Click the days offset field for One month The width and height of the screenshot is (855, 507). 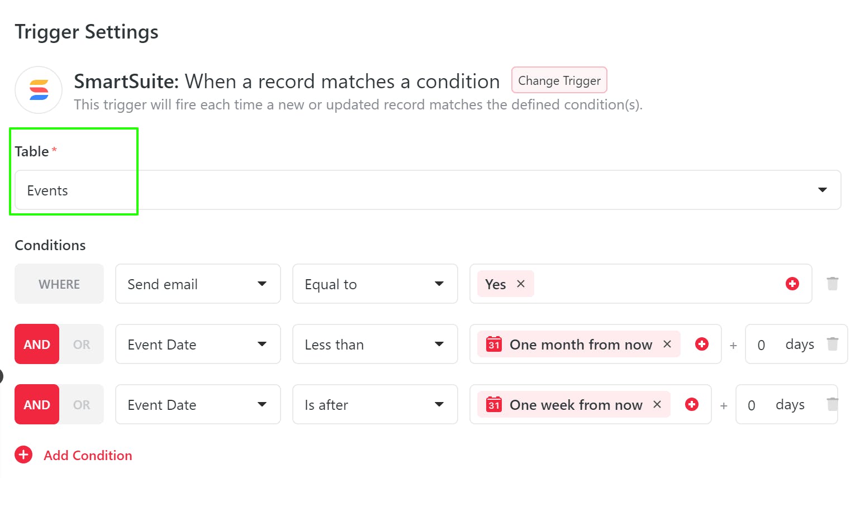(x=762, y=345)
